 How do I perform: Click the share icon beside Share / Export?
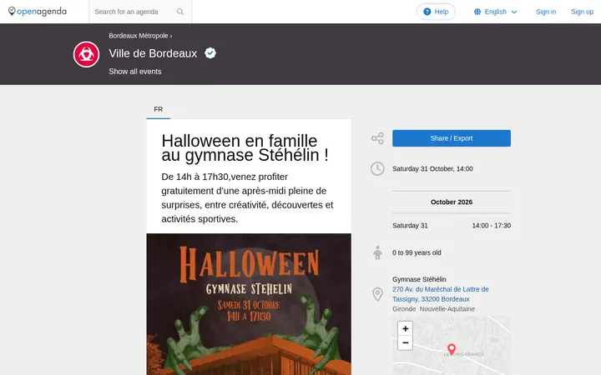point(377,138)
